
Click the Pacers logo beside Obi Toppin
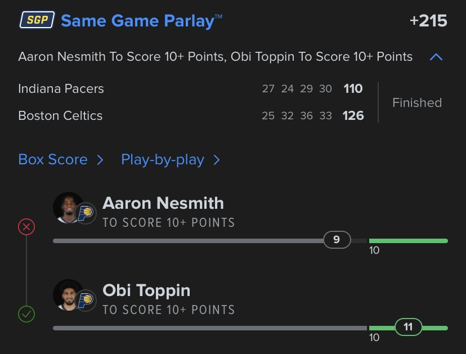pyautogui.click(x=86, y=300)
